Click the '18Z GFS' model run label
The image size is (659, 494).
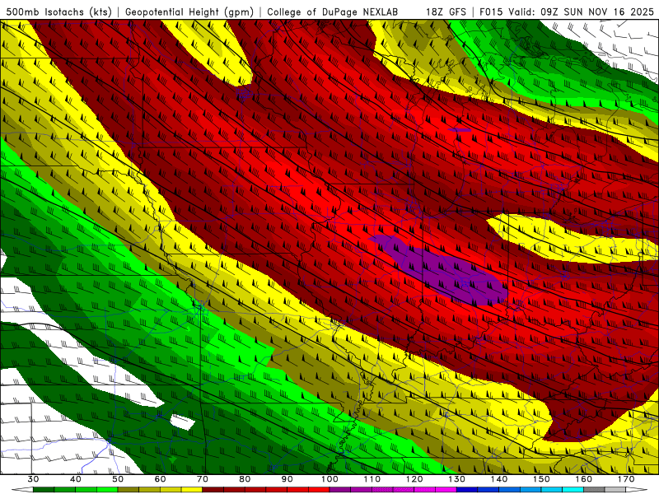[446, 12]
